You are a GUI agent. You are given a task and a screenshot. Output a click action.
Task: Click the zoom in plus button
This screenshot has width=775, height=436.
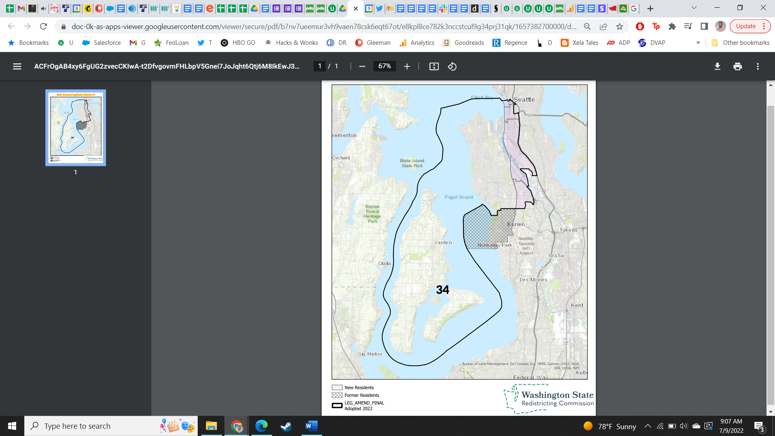click(407, 67)
